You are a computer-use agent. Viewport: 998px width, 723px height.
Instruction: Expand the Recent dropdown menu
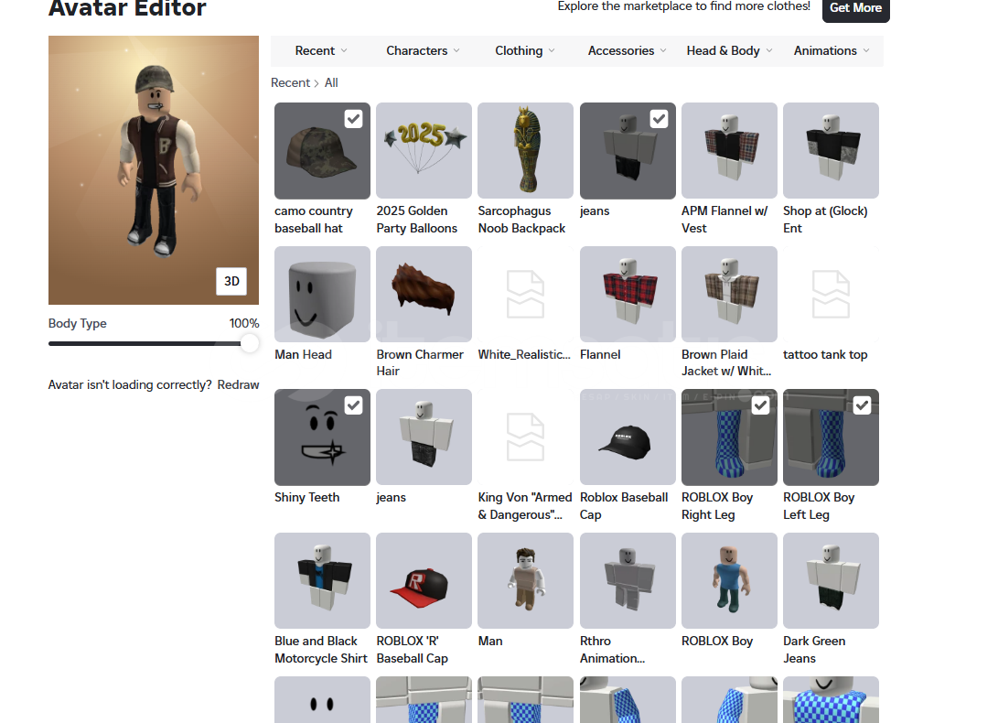[321, 51]
